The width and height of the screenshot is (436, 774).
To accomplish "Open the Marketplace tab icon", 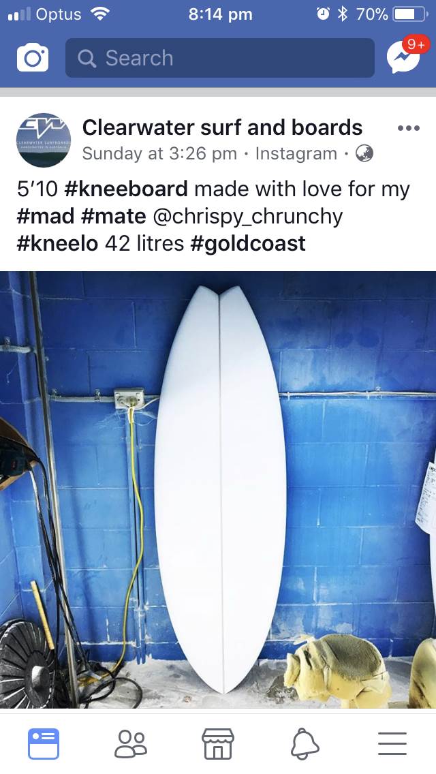I will (218, 743).
